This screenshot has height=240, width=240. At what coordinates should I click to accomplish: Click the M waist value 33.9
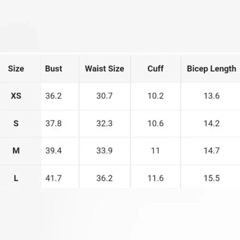pyautogui.click(x=105, y=151)
